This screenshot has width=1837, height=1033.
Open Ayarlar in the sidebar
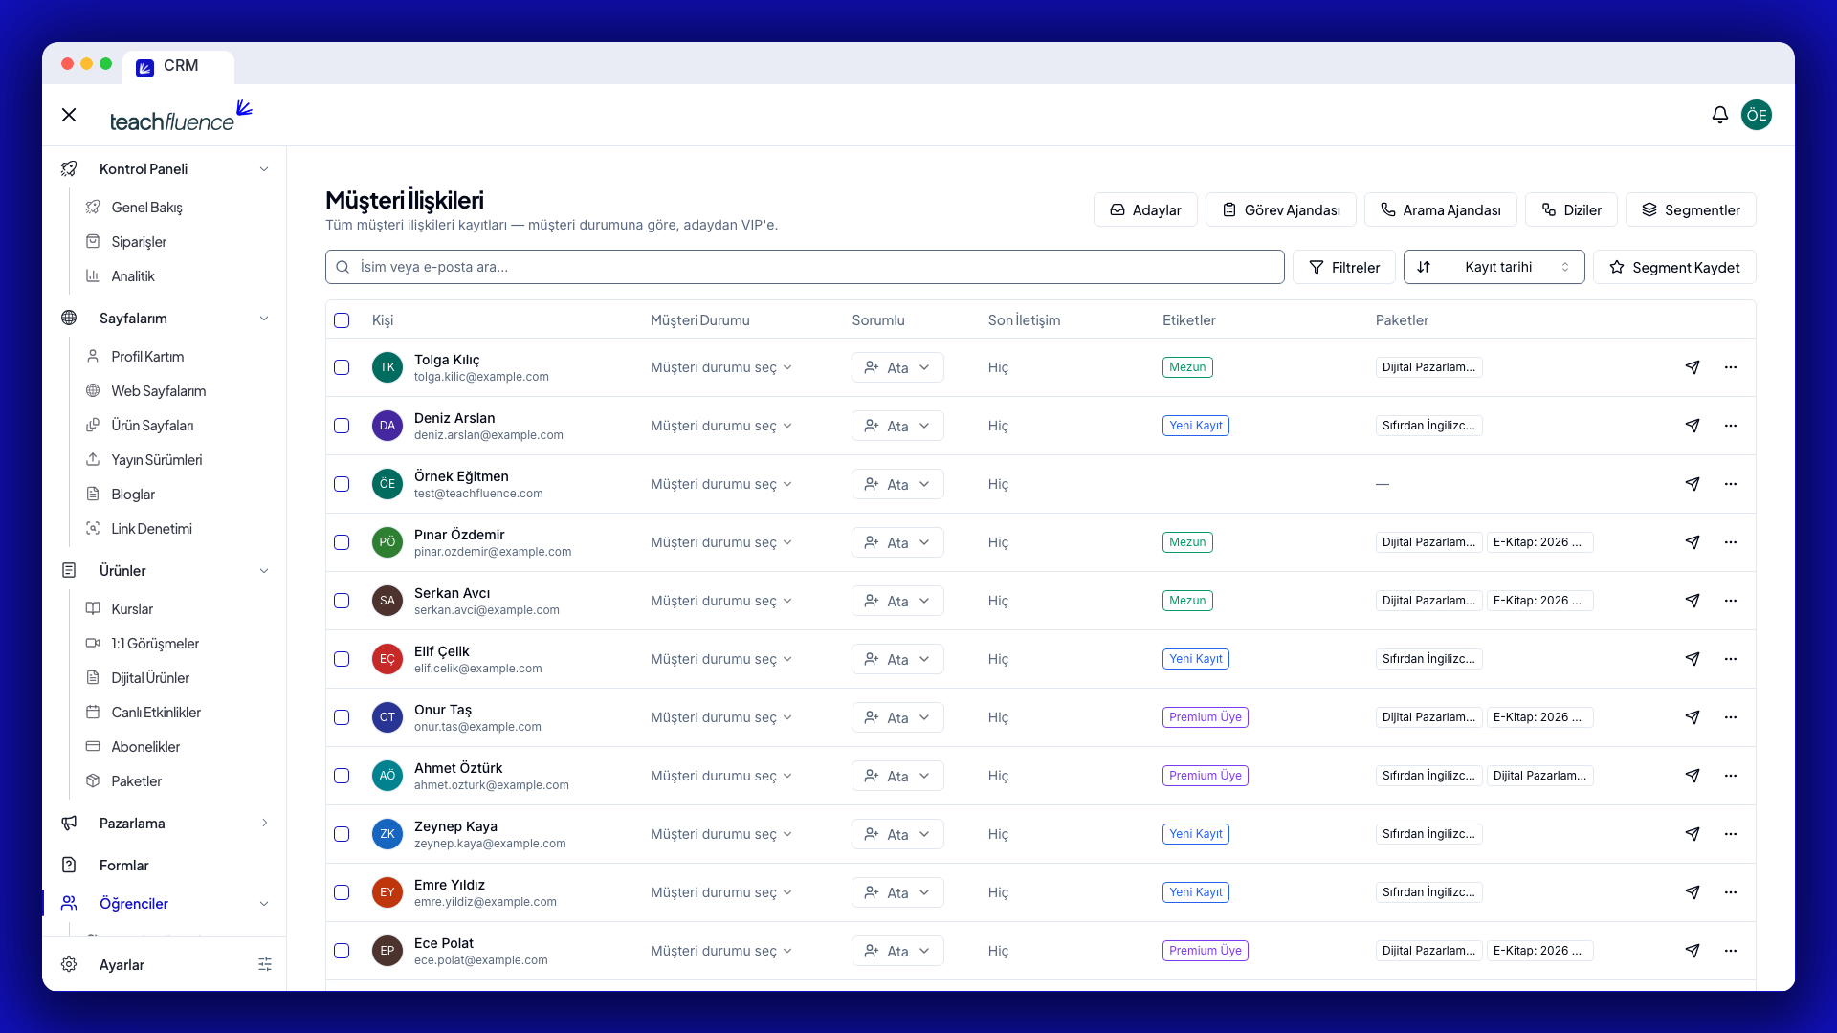[122, 965]
